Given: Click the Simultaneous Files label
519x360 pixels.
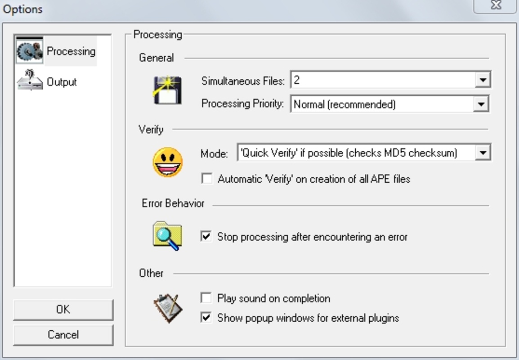Looking at the screenshot, I should click(x=243, y=81).
